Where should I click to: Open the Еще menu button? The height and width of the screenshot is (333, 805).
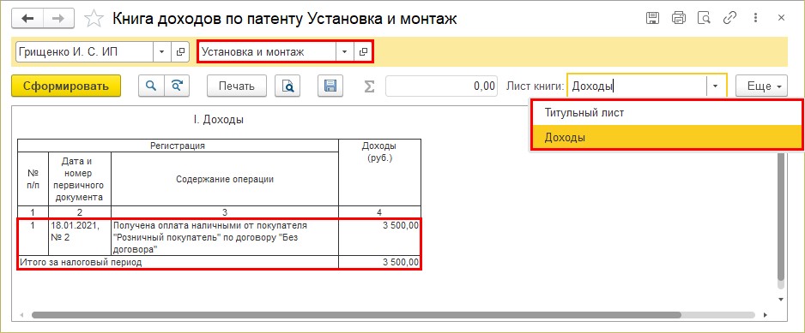tap(761, 86)
